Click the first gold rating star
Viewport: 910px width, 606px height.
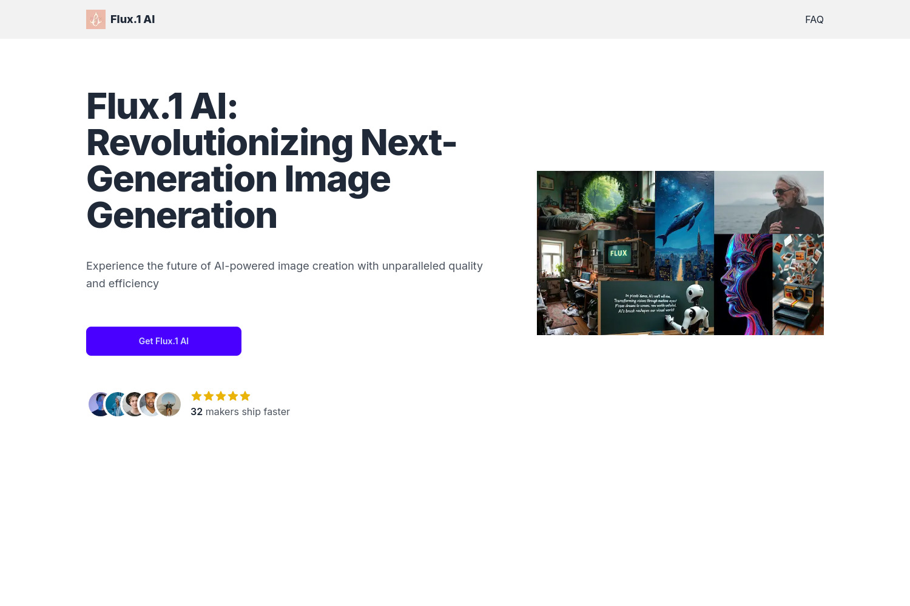click(197, 396)
